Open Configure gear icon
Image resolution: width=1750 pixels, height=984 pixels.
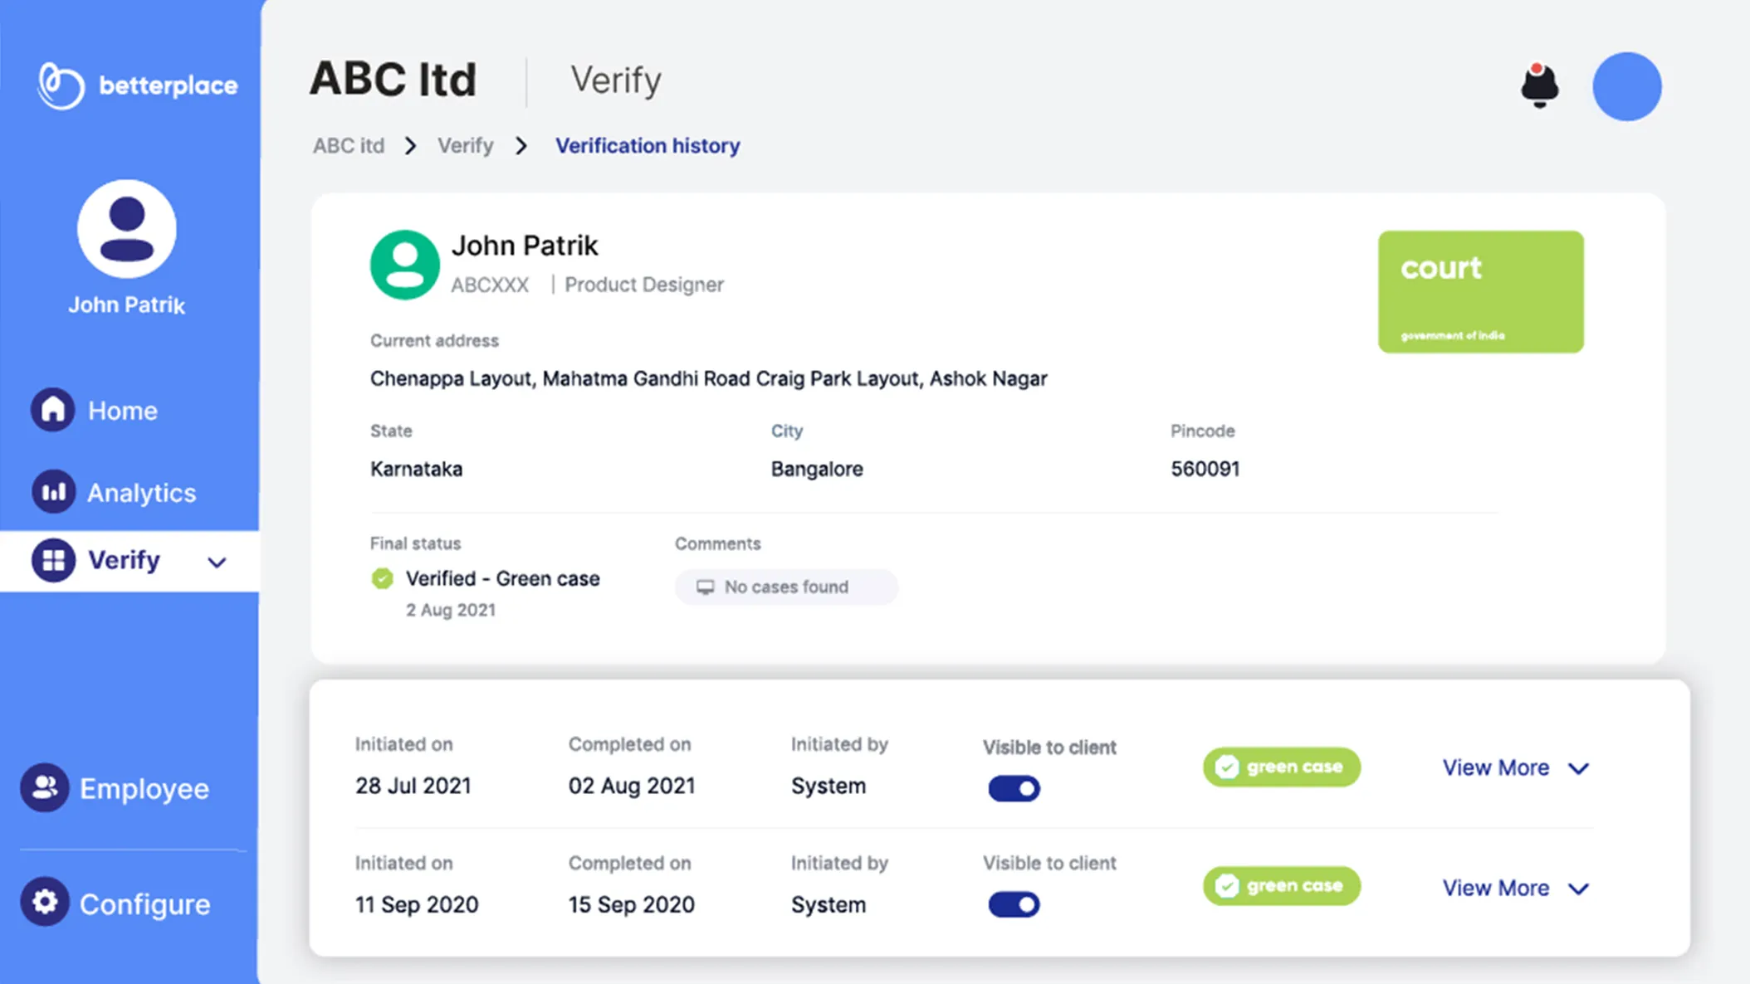45,902
